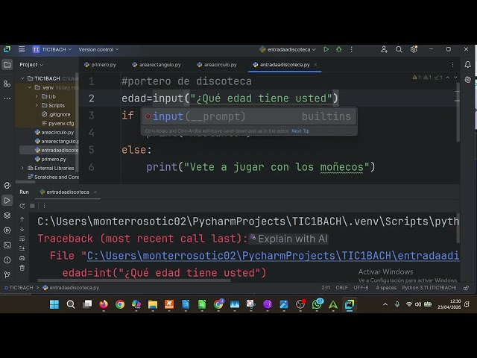Image resolution: width=477 pixels, height=358 pixels.
Task: Go to next highlighted error arrow
Action: click(x=455, y=78)
